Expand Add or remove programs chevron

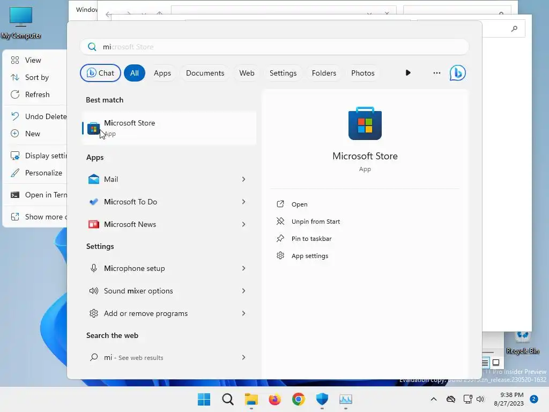[244, 313]
